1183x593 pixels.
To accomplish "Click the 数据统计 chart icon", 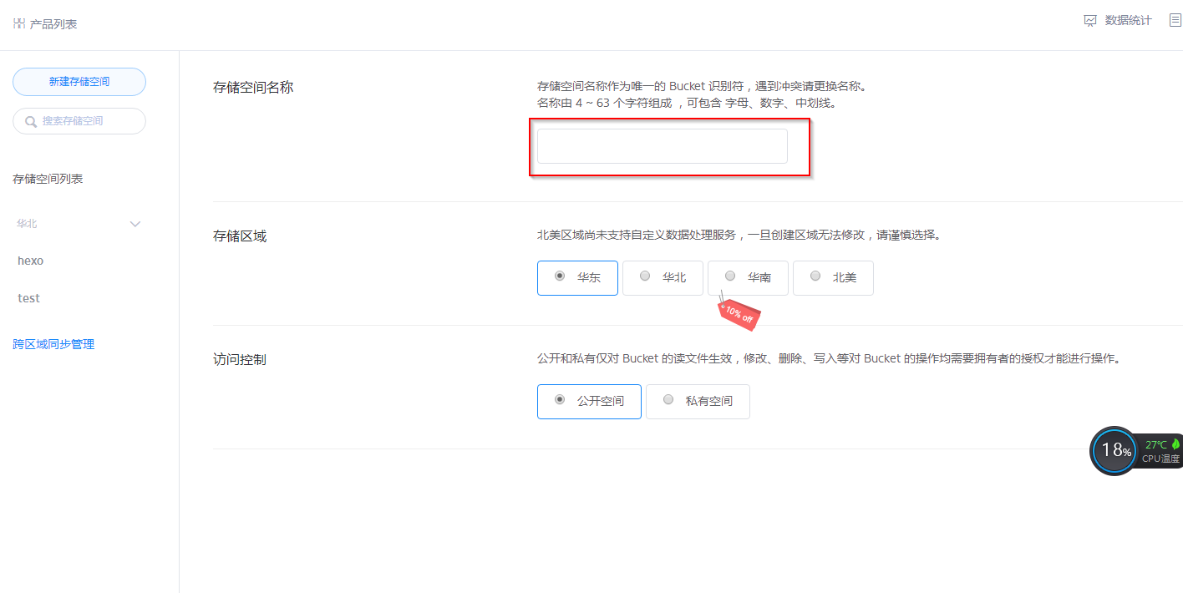I will click(1090, 20).
